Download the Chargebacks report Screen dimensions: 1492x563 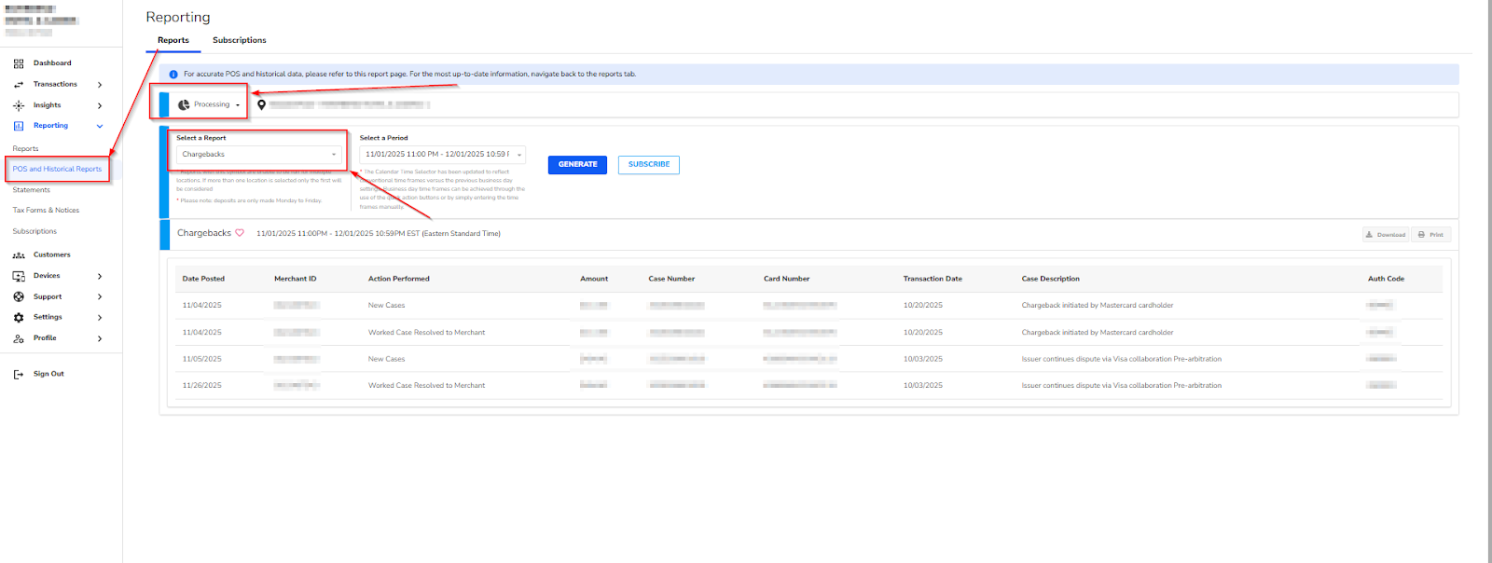(1386, 235)
